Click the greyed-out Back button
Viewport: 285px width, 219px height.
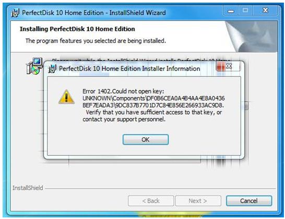point(151,201)
